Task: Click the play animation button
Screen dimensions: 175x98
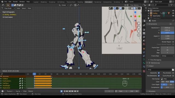Action: point(72,91)
